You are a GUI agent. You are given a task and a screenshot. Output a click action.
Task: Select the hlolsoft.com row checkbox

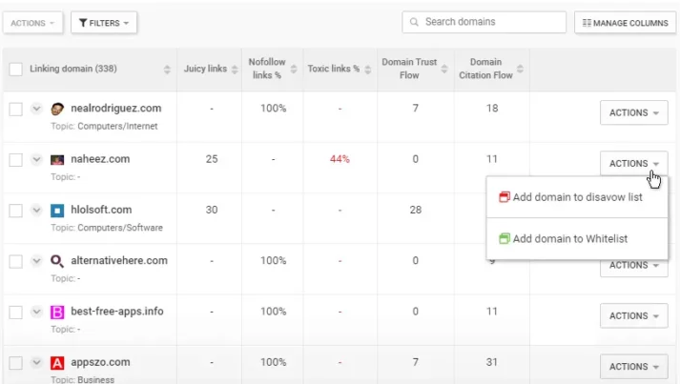pyautogui.click(x=16, y=211)
